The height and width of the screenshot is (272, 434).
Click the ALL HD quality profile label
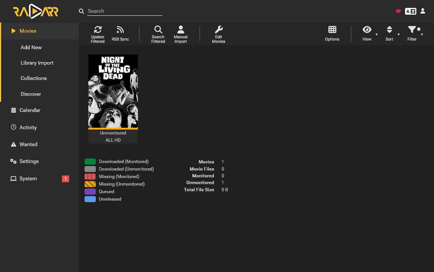click(113, 140)
